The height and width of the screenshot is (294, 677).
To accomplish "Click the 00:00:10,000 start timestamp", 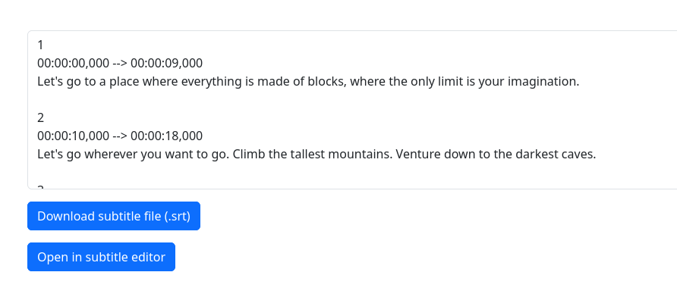I will pyautogui.click(x=74, y=136).
